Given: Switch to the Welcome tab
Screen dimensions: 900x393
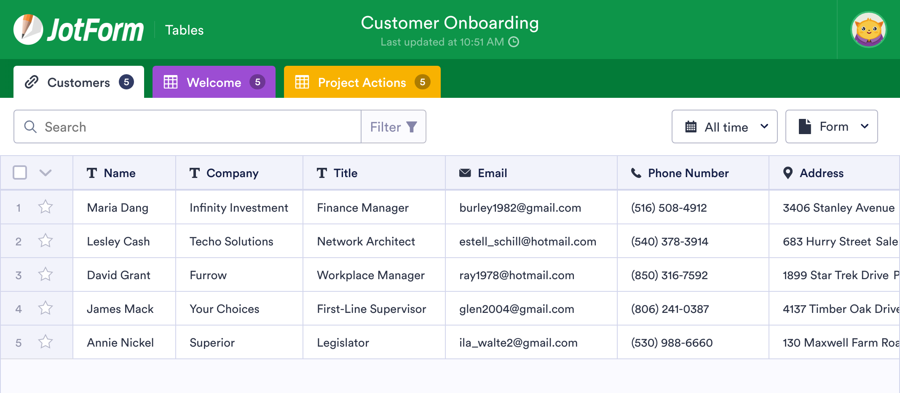Looking at the screenshot, I should tap(214, 82).
